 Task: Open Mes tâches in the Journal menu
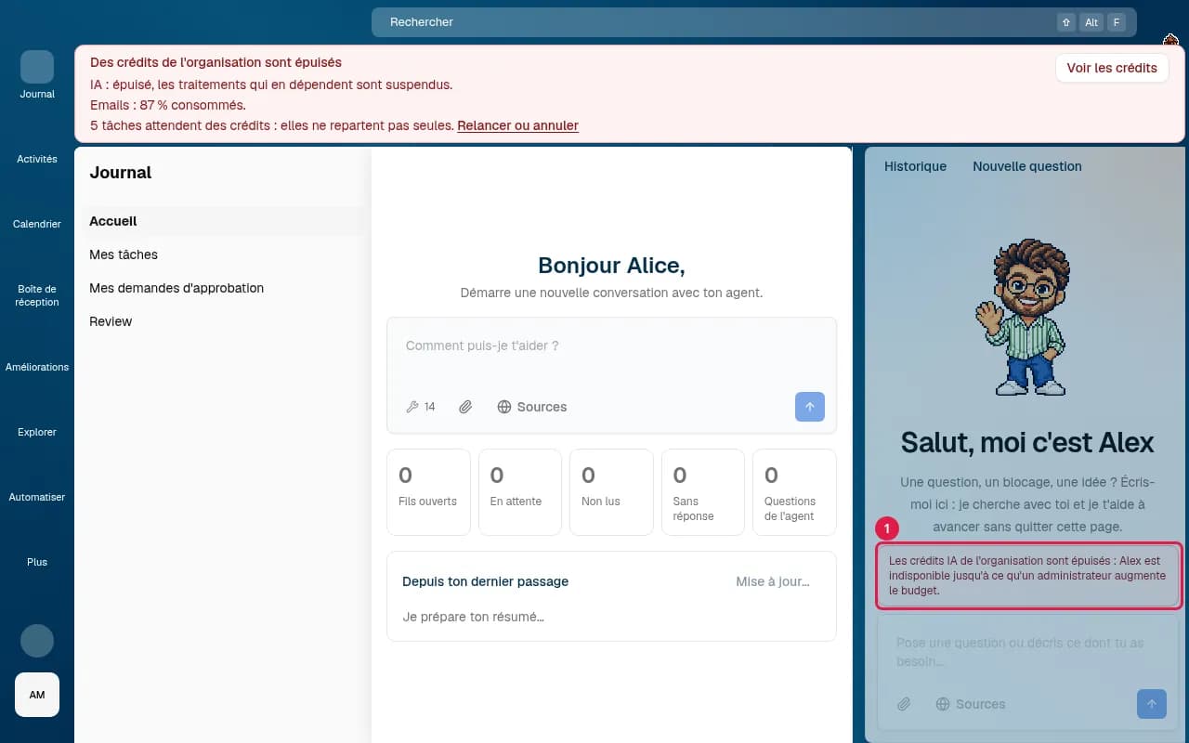coord(223,254)
